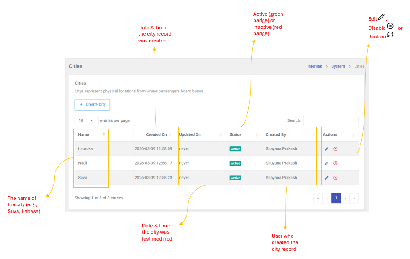Screen dimensions: 410x259
Task: Click the edit pencil icon for Lautoka
Action: (x=327, y=149)
